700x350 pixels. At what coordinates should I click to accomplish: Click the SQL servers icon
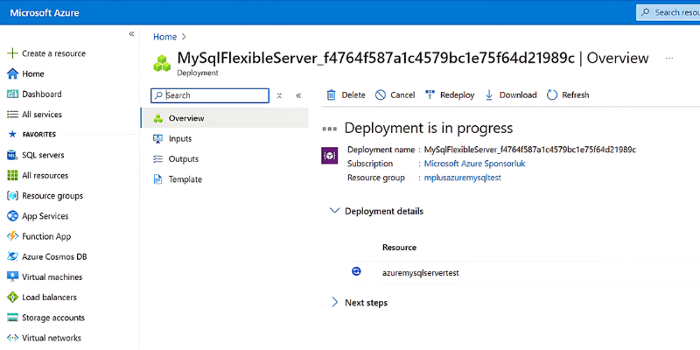(12, 155)
